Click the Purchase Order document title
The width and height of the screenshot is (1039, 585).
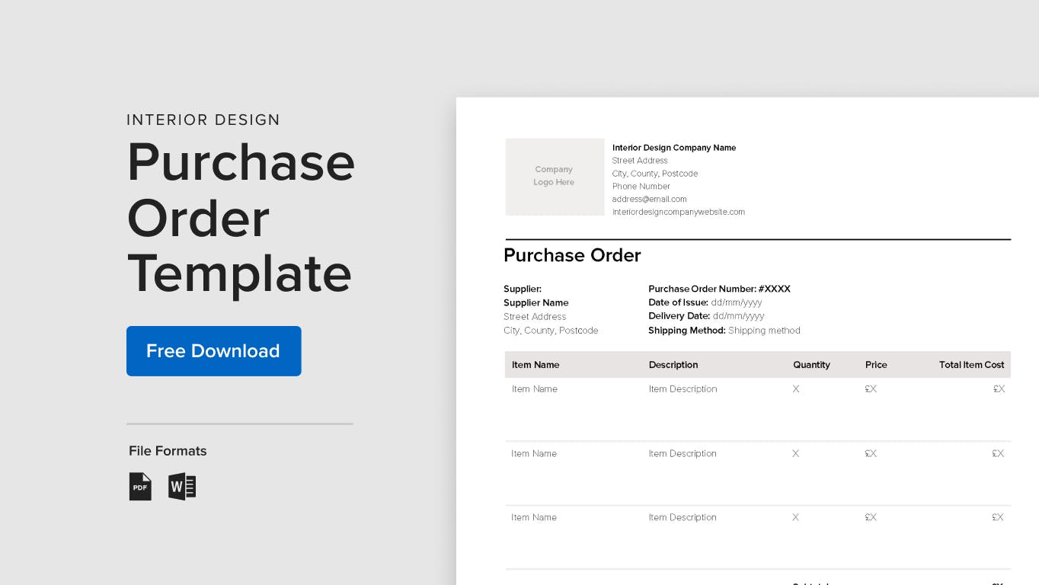coord(572,255)
